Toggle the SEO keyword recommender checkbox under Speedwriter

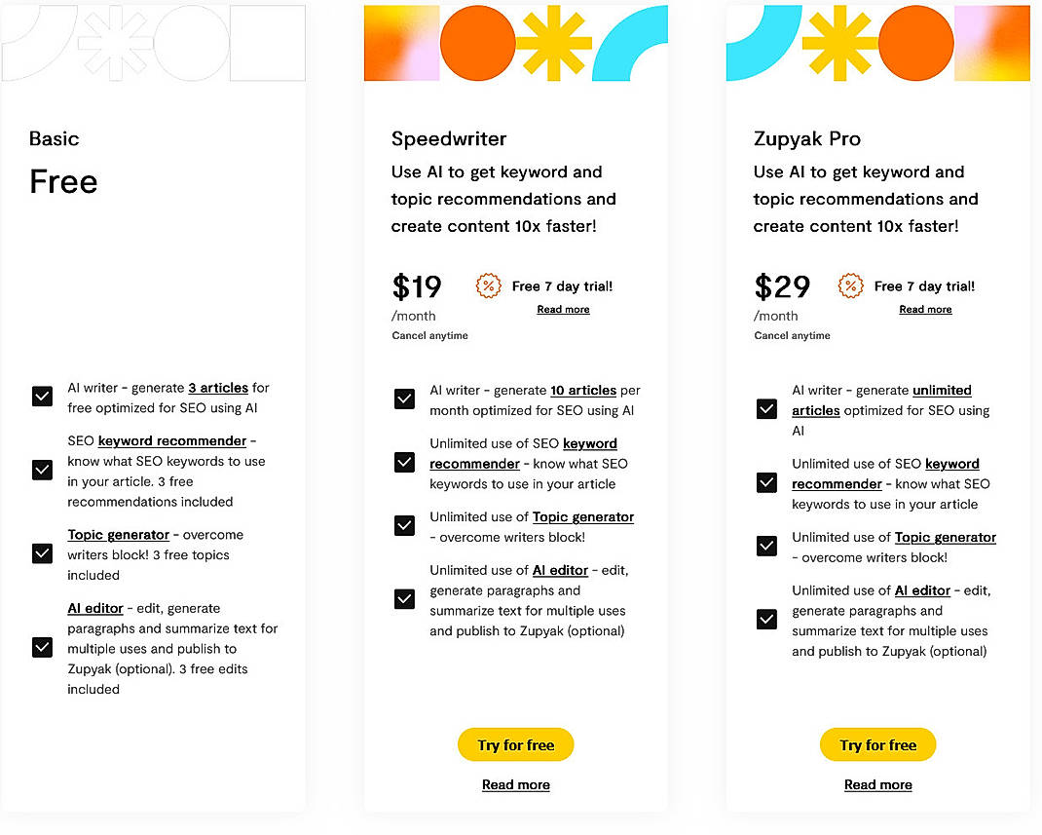404,463
